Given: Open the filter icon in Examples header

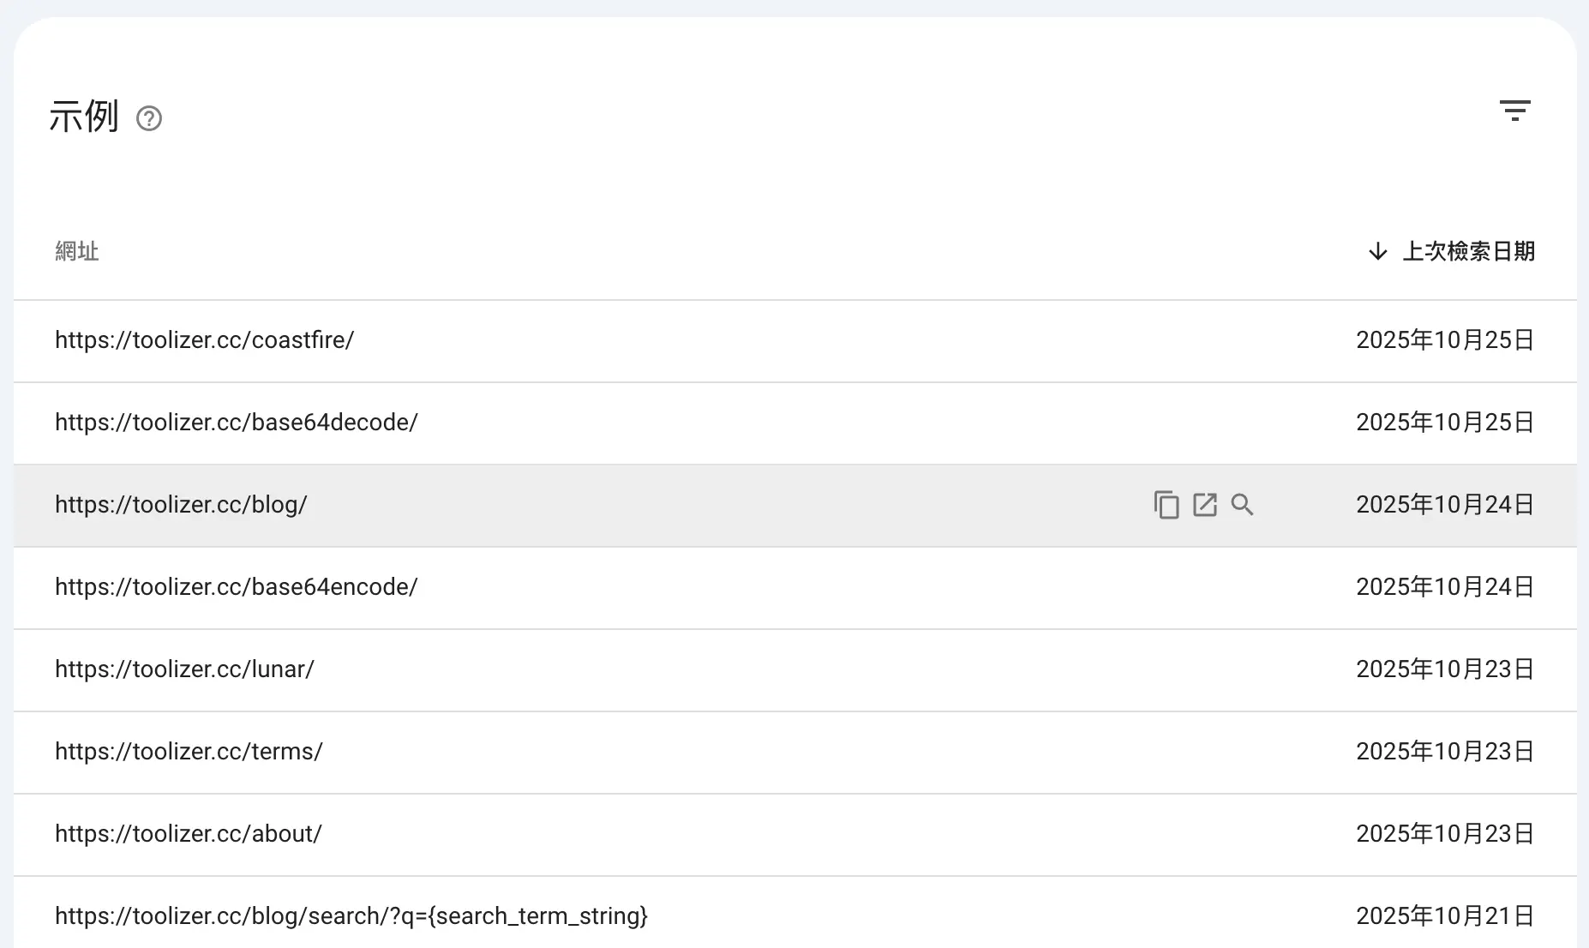Looking at the screenshot, I should [1514, 111].
